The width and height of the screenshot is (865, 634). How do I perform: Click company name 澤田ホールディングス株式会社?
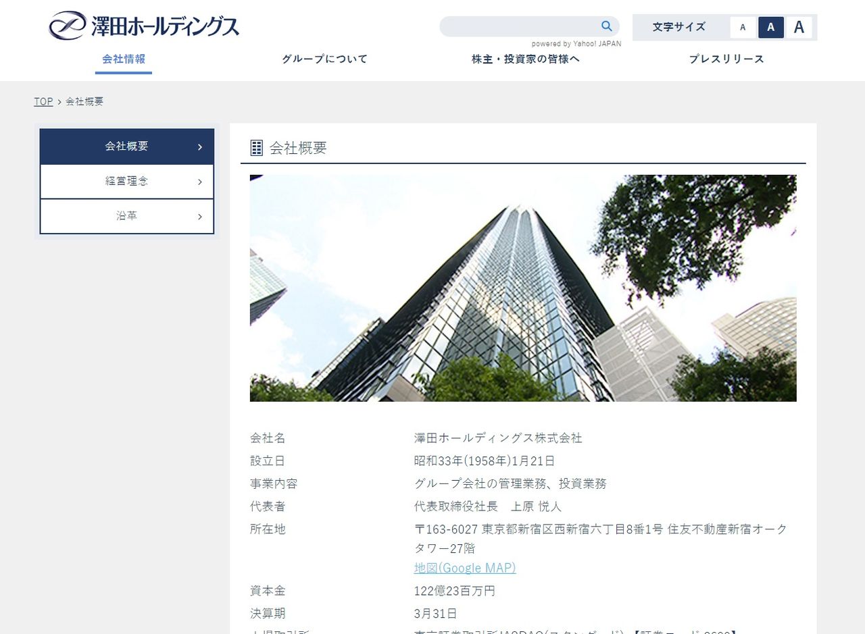498,438
